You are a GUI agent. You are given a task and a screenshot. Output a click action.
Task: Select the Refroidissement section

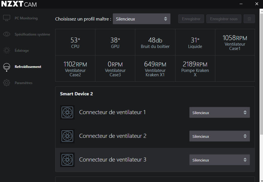click(x=28, y=67)
